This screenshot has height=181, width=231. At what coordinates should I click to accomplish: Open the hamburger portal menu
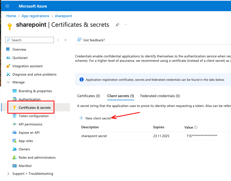7,6
